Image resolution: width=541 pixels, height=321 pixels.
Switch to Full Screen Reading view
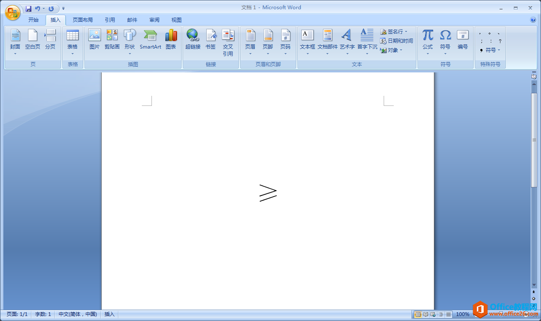tap(426, 314)
